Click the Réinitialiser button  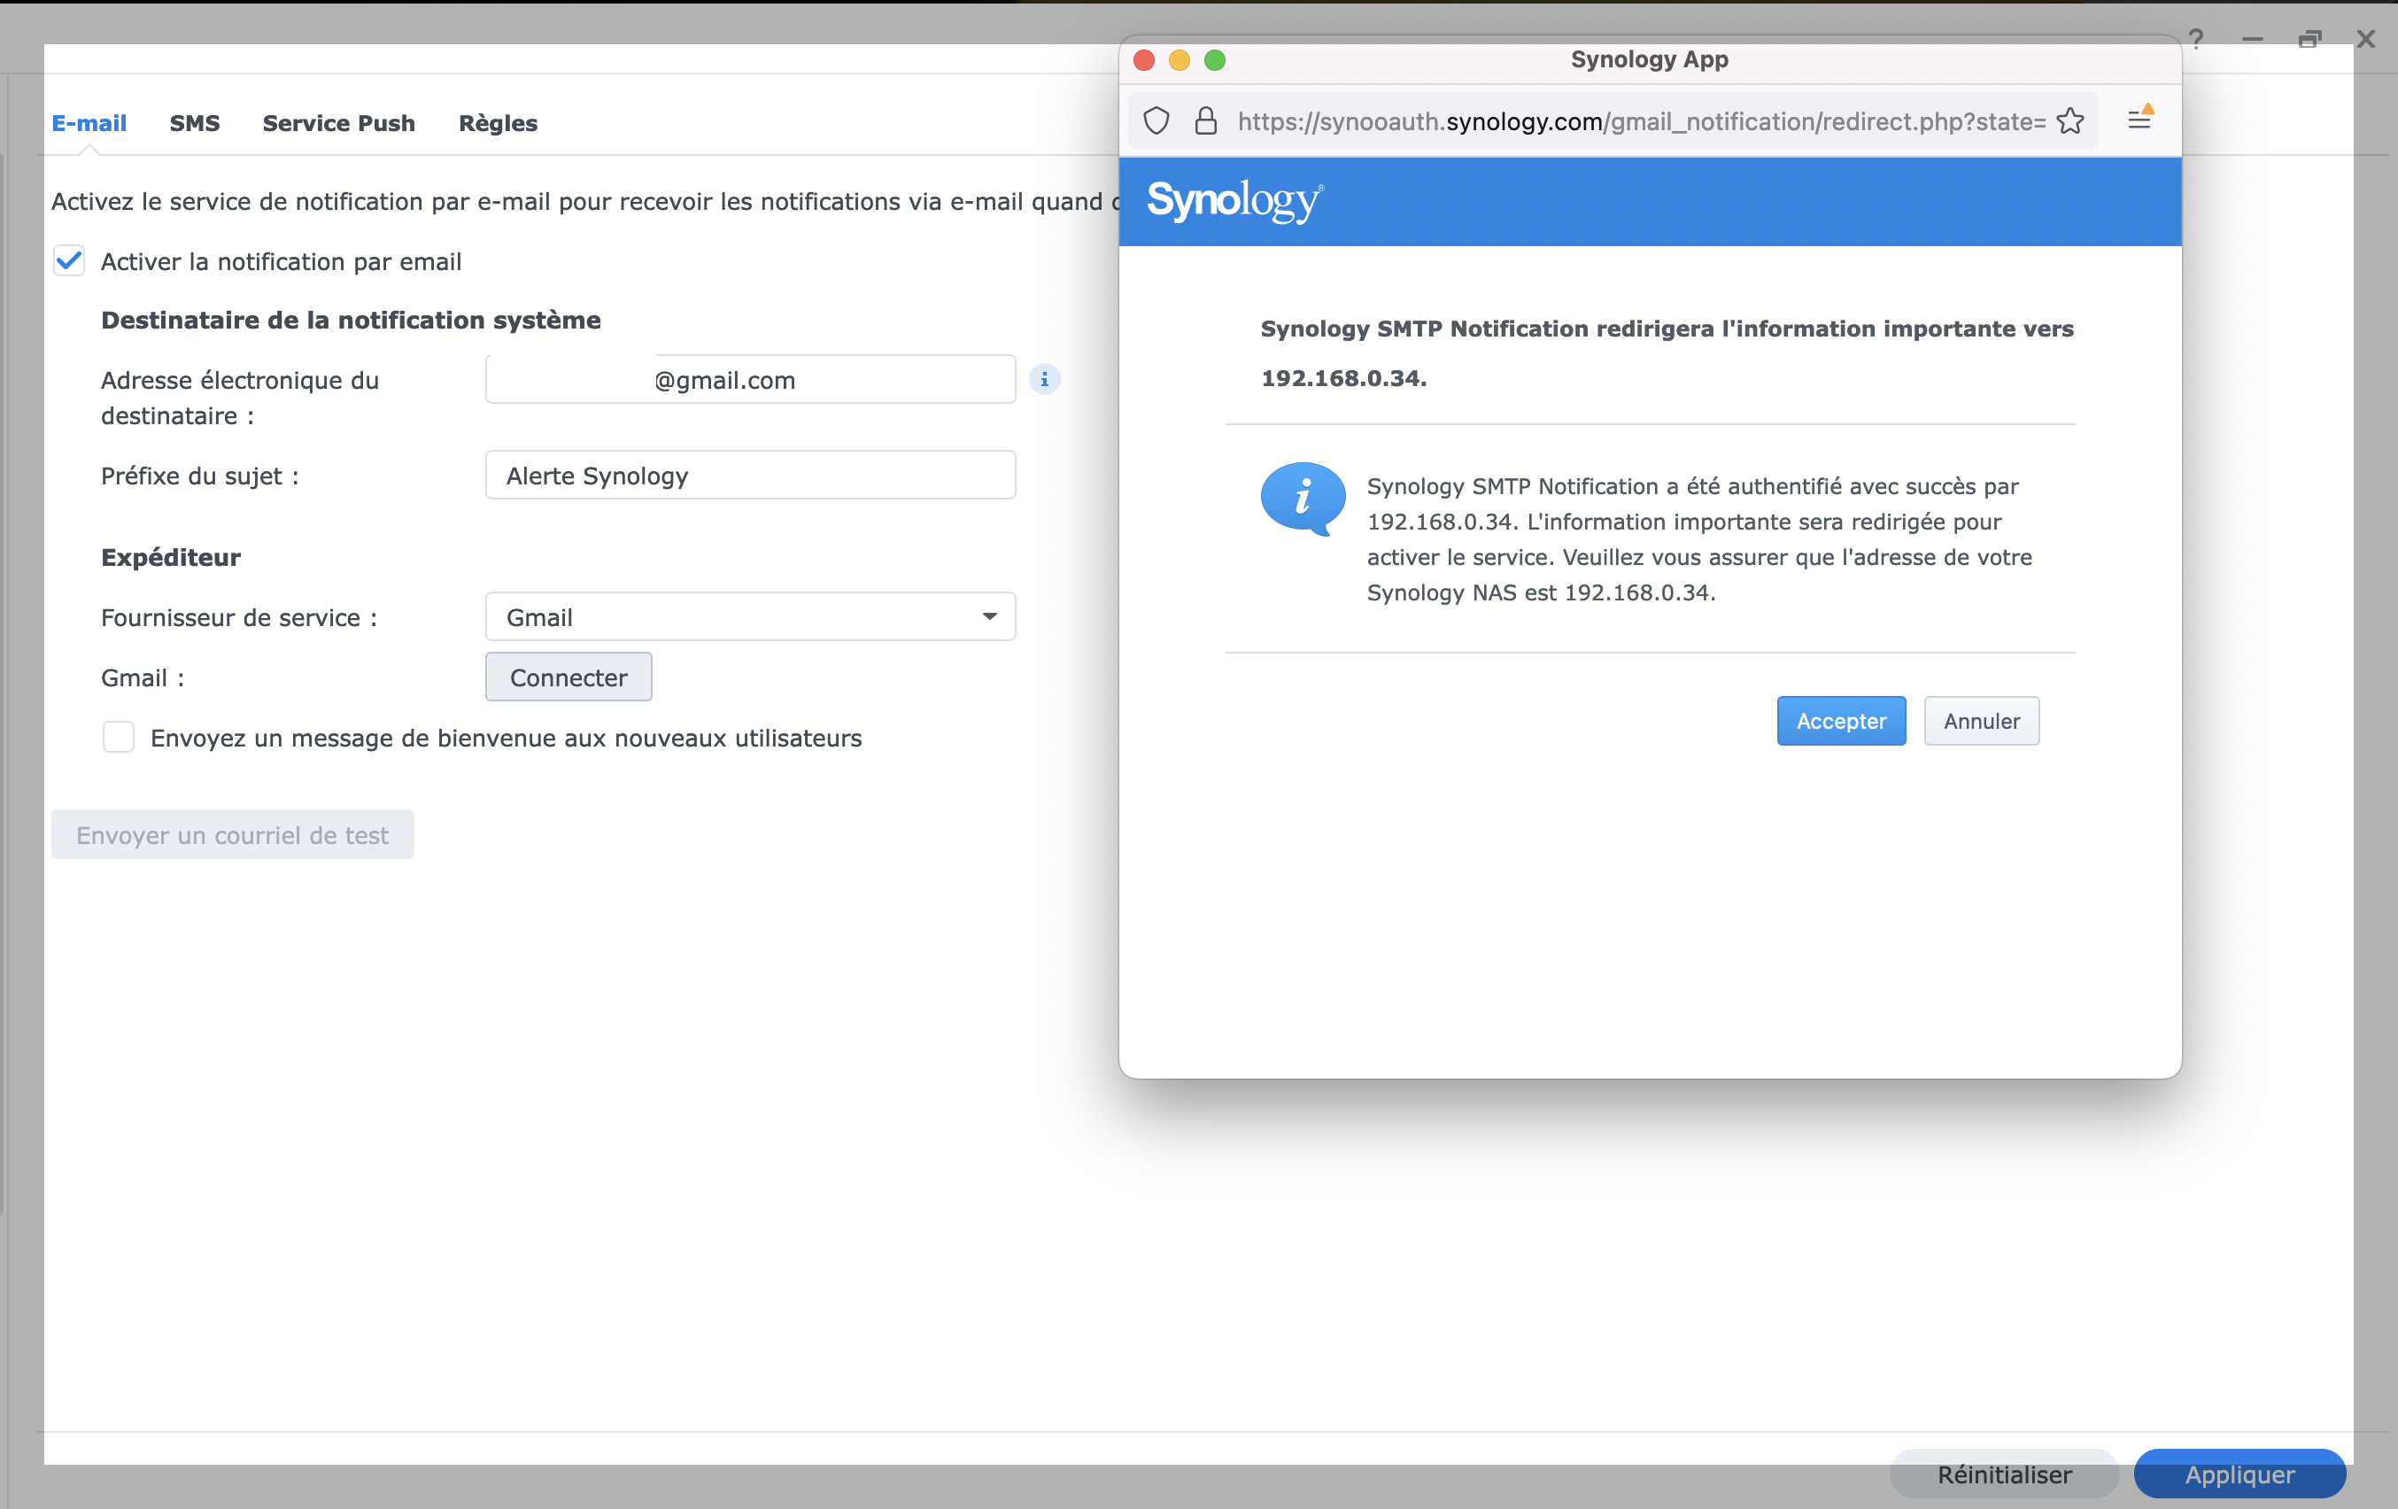tap(2004, 1474)
